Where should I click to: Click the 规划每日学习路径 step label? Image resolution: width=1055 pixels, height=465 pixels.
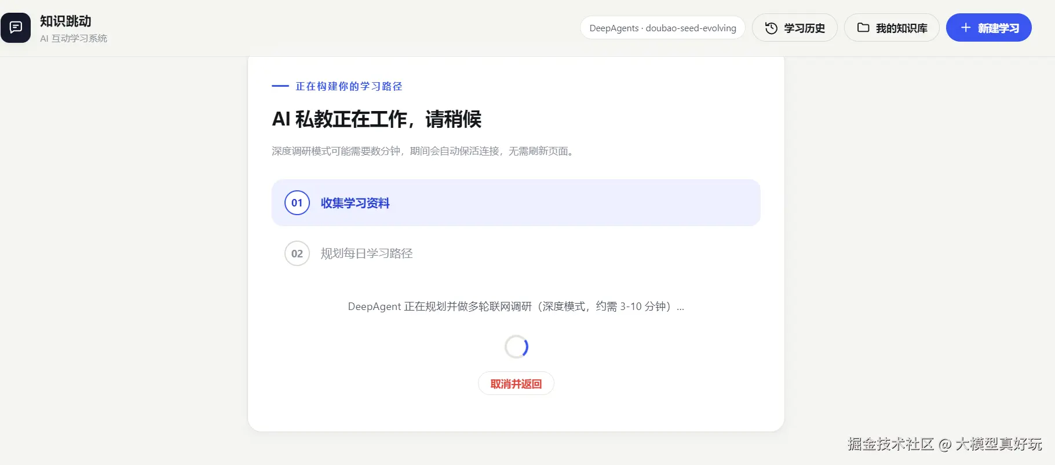pos(367,253)
